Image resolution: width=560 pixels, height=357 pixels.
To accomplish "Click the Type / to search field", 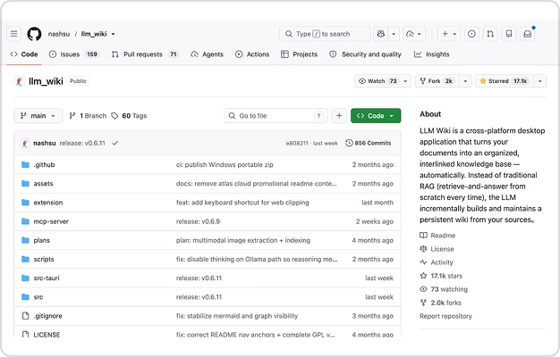I will click(325, 34).
